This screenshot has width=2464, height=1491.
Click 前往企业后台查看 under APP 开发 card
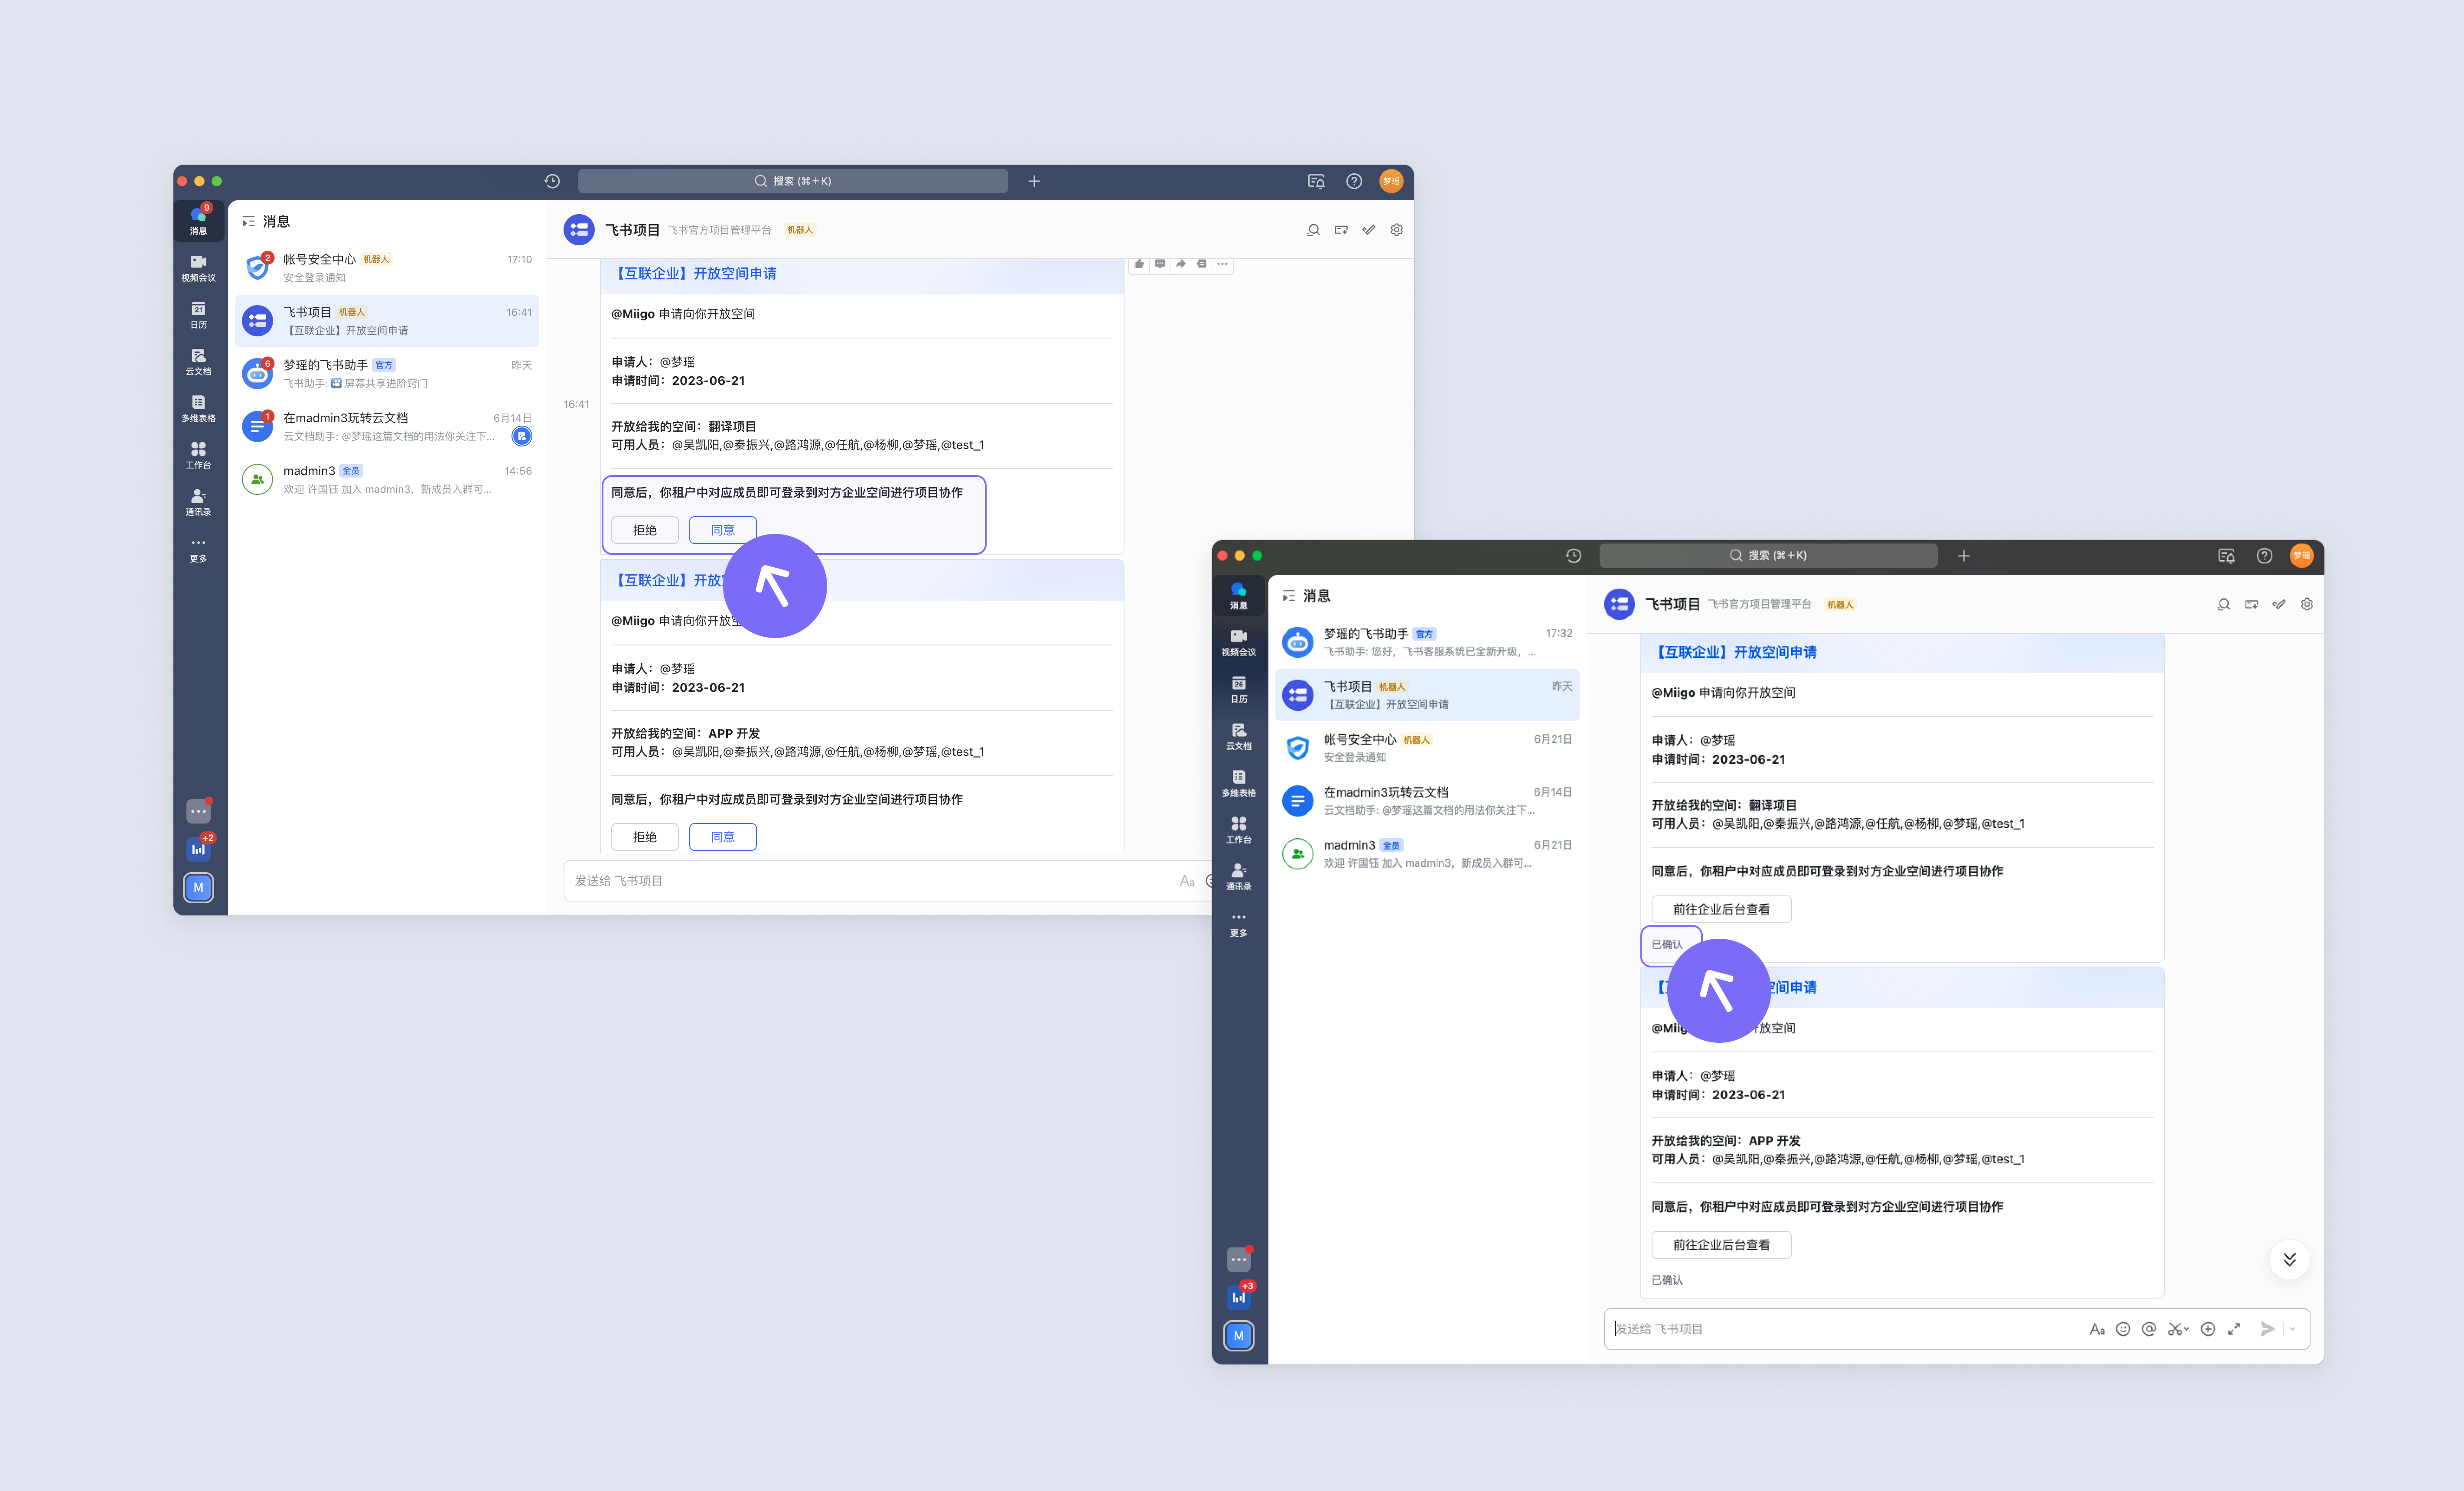[1721, 1245]
